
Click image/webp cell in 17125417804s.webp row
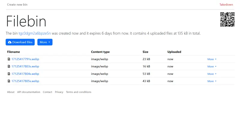(x=100, y=74)
